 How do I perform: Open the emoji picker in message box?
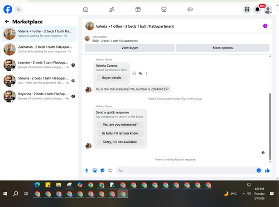point(258,170)
